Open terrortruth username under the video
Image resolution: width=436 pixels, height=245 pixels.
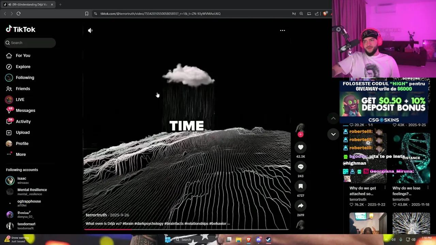click(x=96, y=215)
